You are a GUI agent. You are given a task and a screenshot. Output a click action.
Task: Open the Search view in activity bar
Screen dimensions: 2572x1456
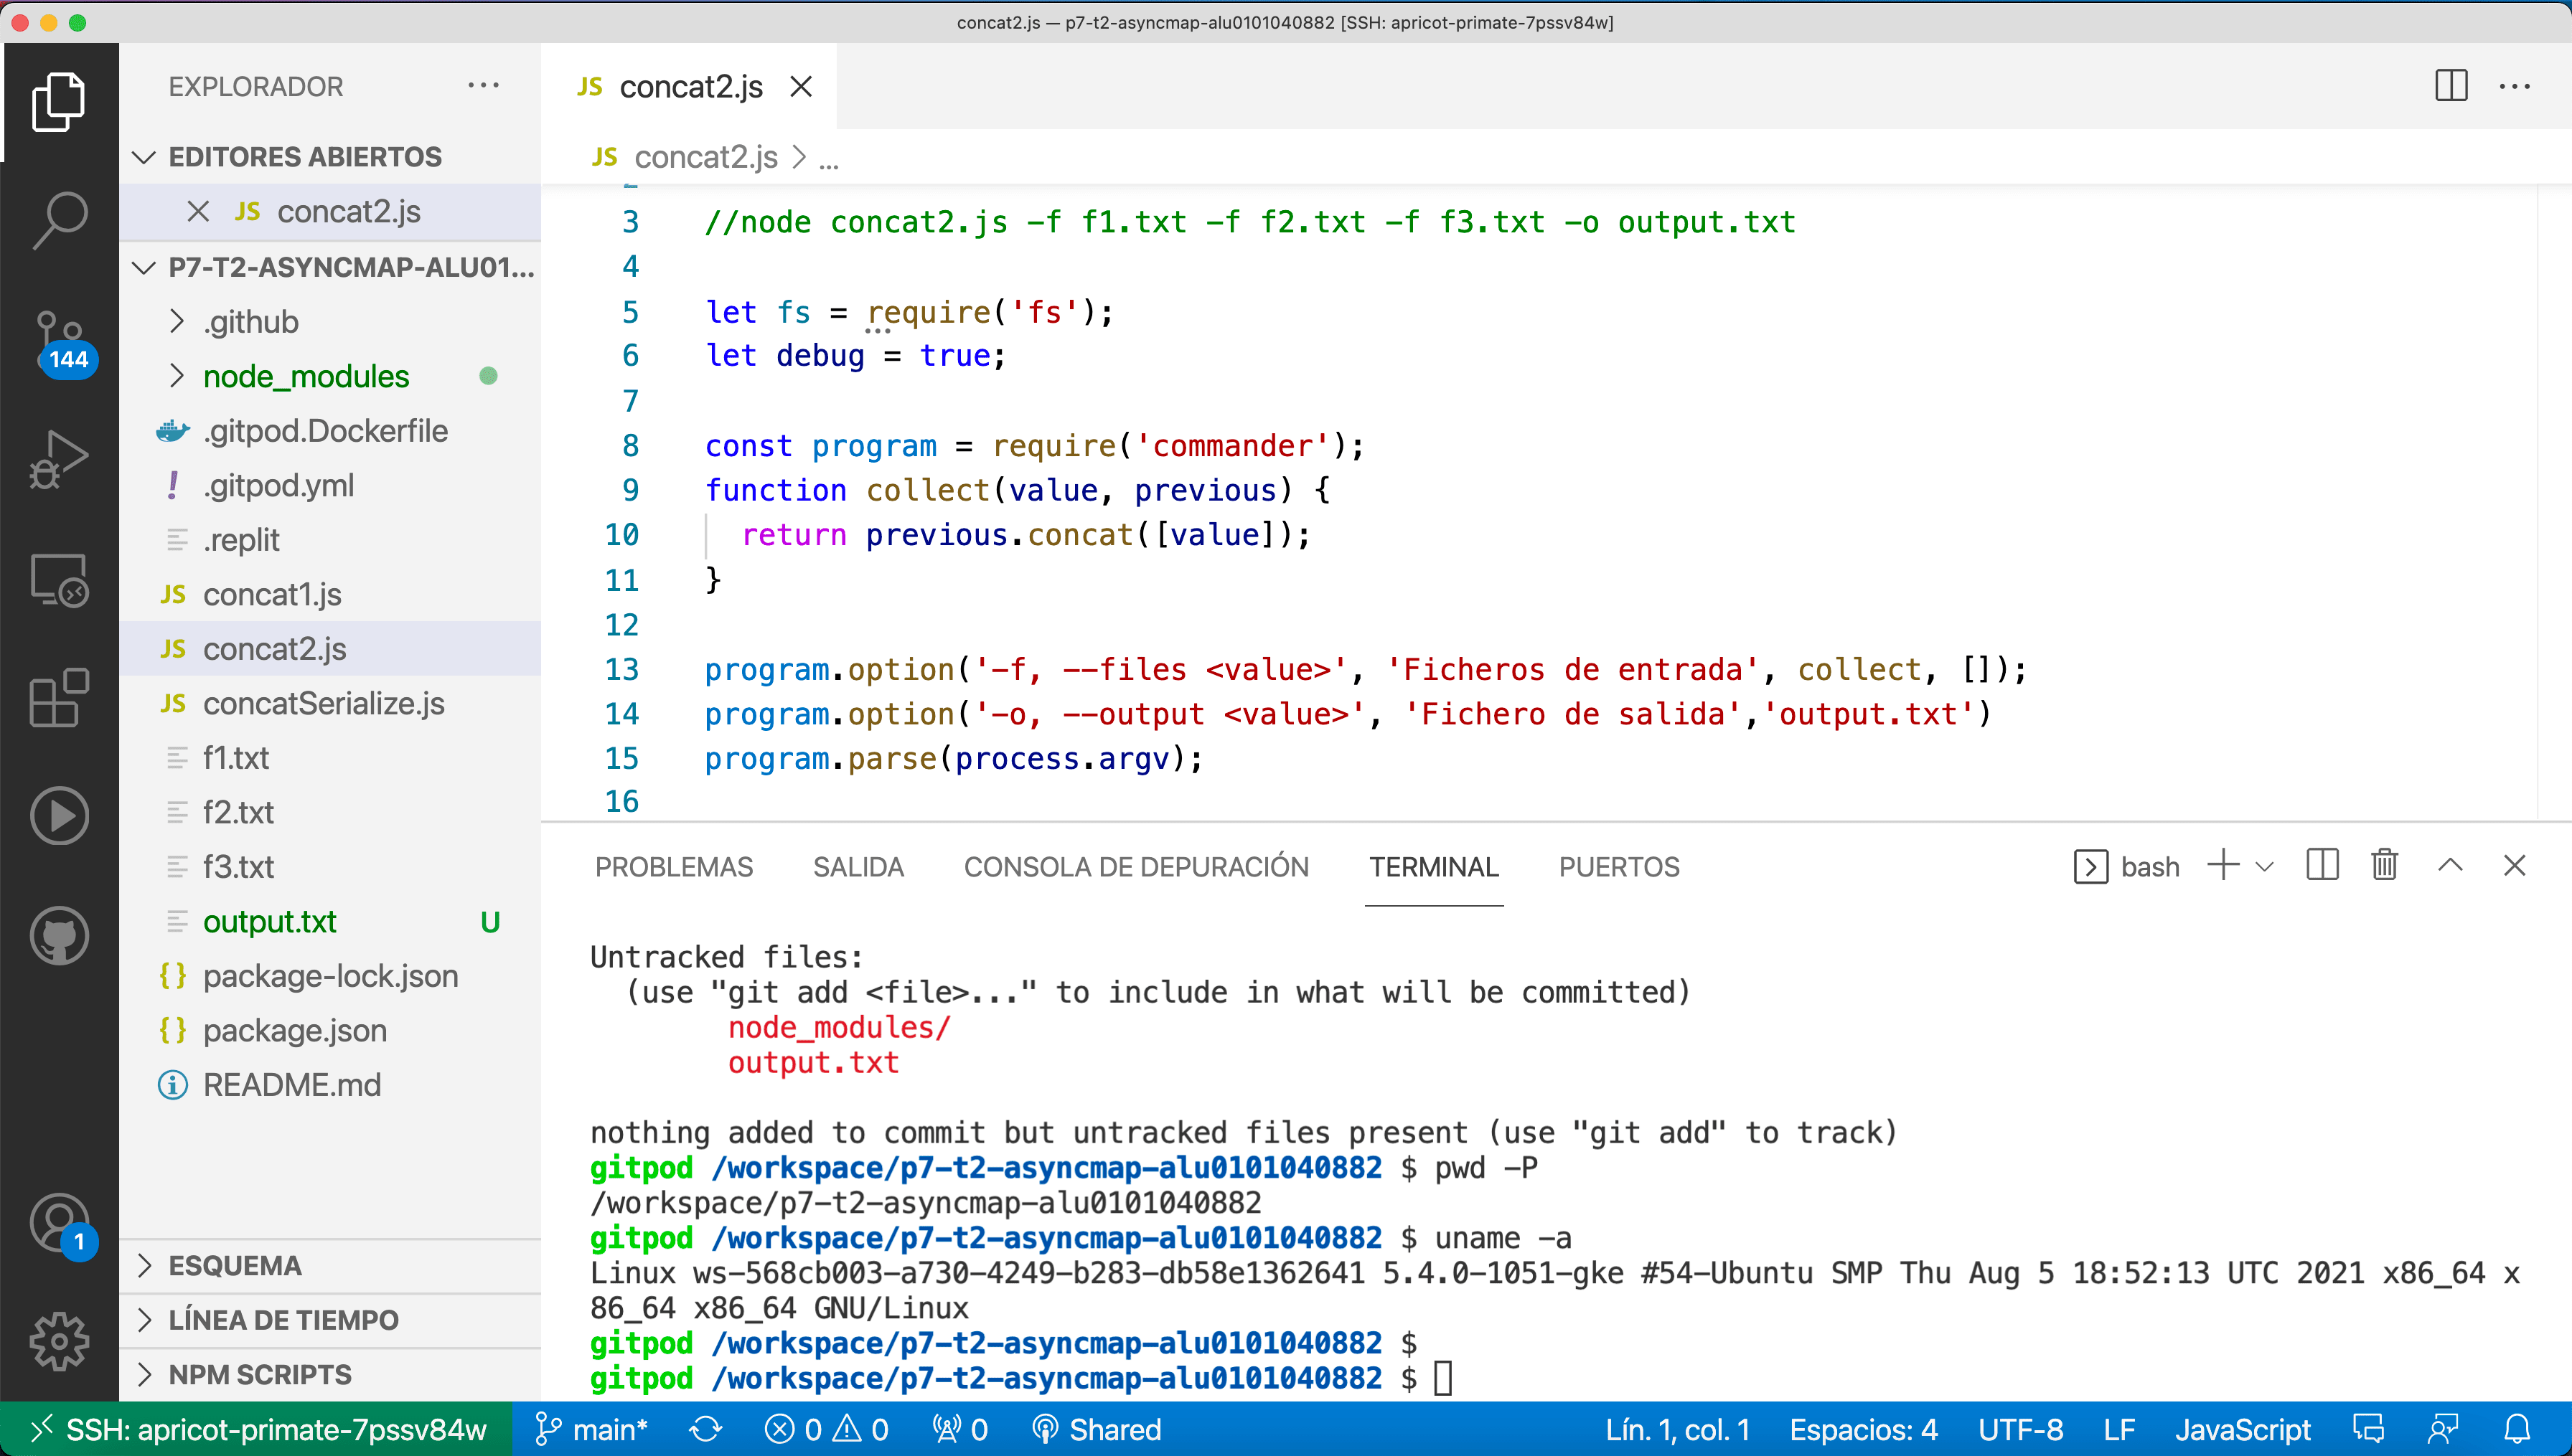(59, 219)
